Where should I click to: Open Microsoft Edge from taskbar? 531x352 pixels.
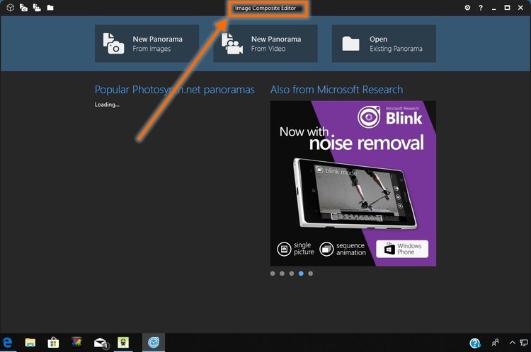point(7,343)
